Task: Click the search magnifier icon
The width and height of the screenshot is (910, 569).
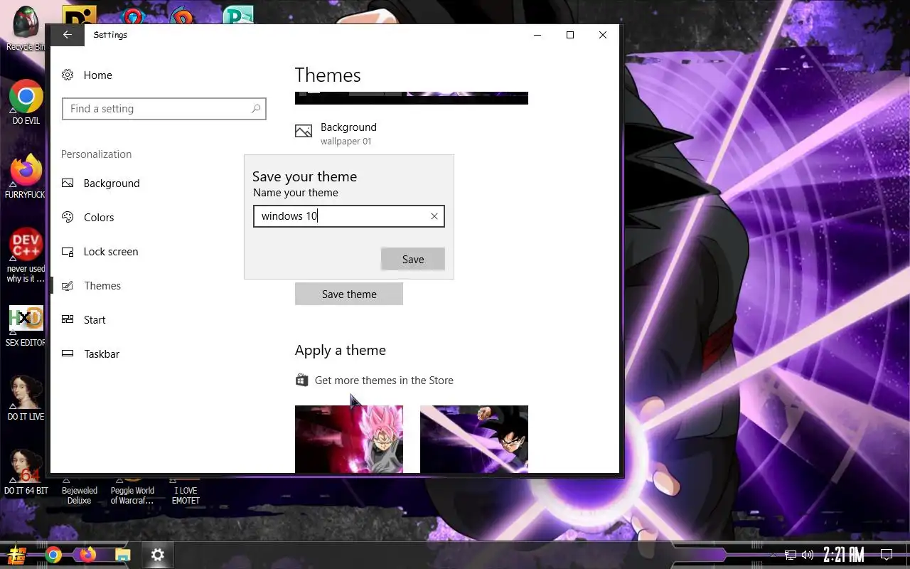Action: 256,109
